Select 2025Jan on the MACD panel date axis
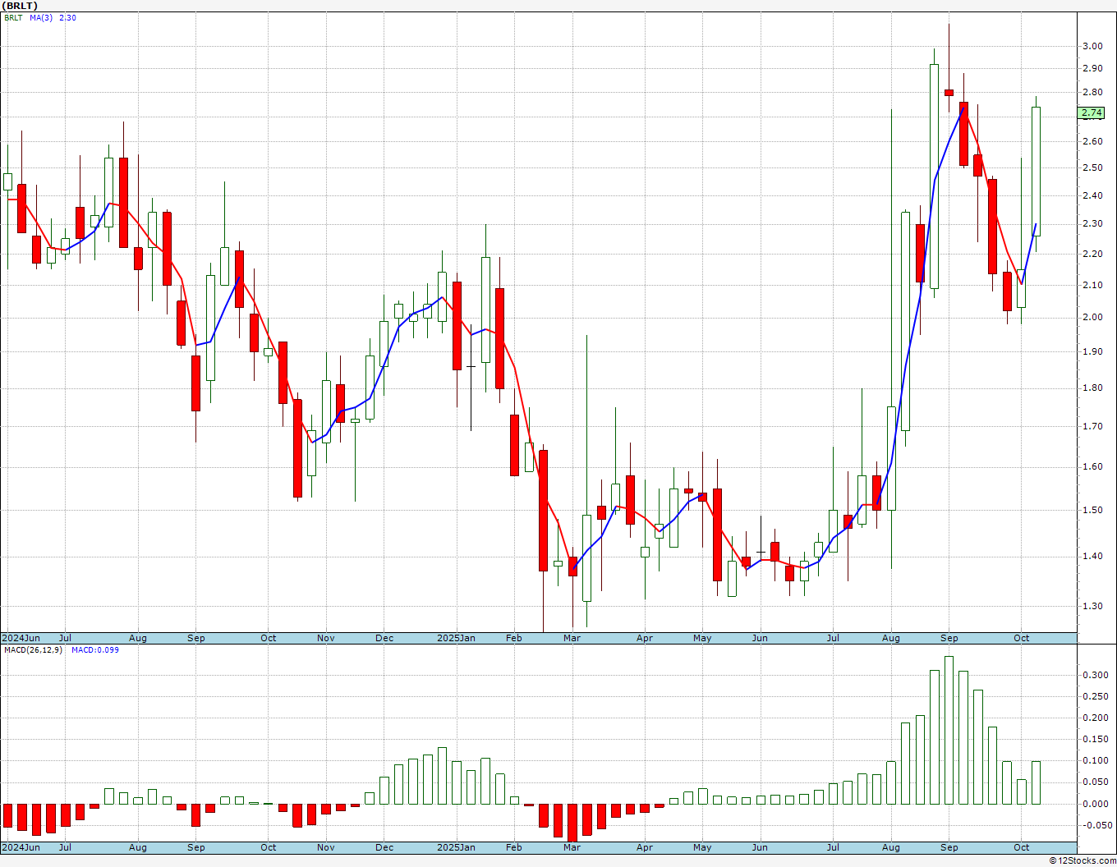The width and height of the screenshot is (1117, 867). point(456,847)
